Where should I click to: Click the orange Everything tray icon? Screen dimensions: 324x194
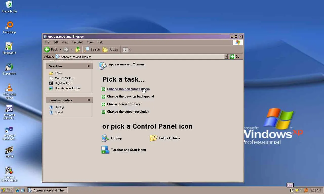tap(306, 190)
